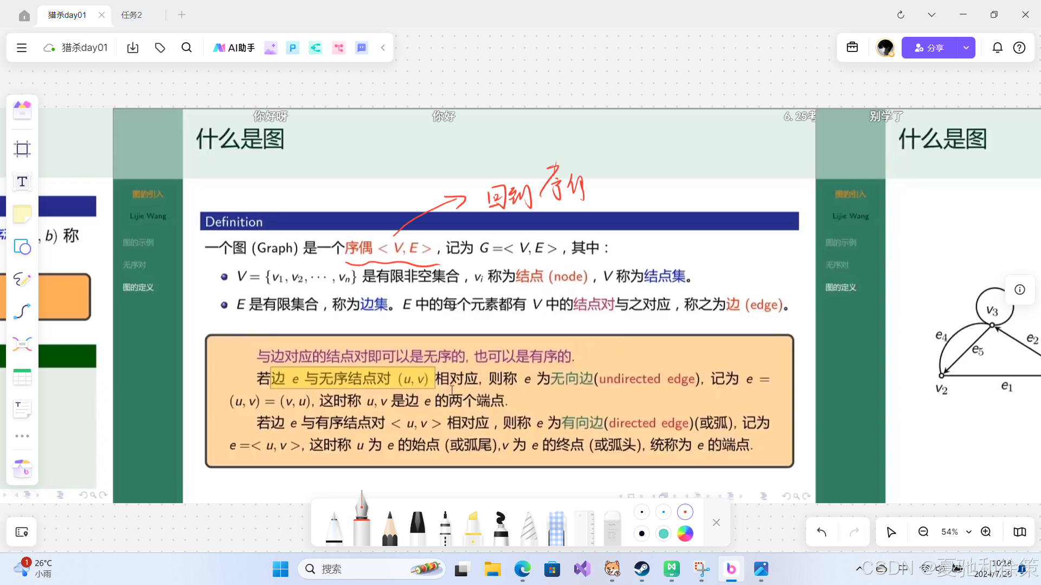Select the blue pen color preset

(x=663, y=512)
